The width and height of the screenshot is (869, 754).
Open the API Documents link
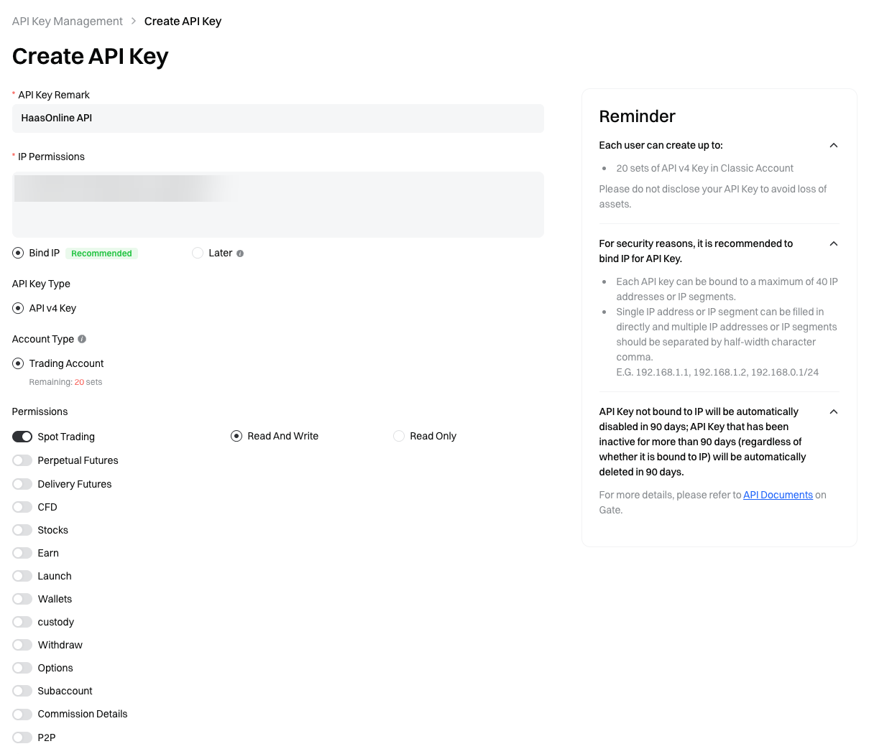pos(778,495)
